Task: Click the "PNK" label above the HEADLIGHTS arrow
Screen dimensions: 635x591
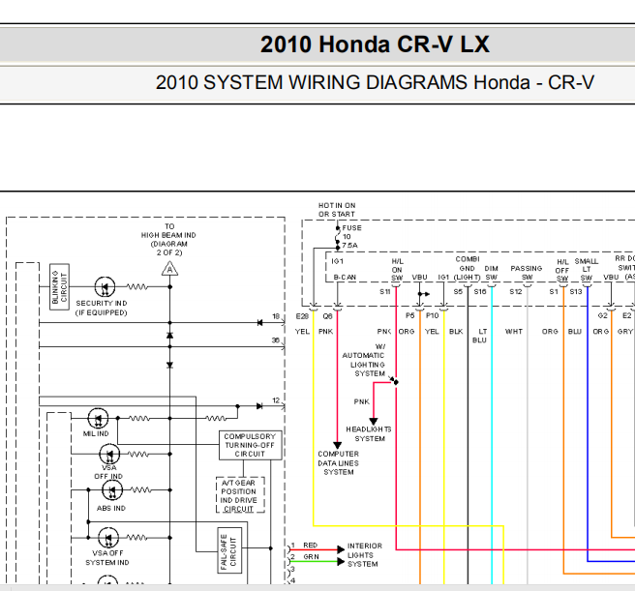Action: [x=362, y=401]
